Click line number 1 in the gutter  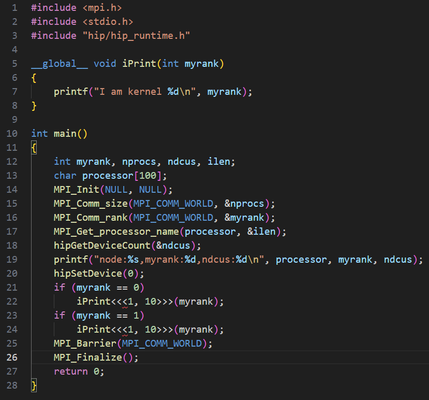click(x=15, y=8)
